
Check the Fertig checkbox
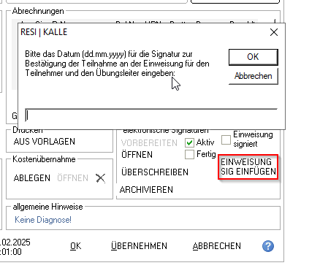189,154
